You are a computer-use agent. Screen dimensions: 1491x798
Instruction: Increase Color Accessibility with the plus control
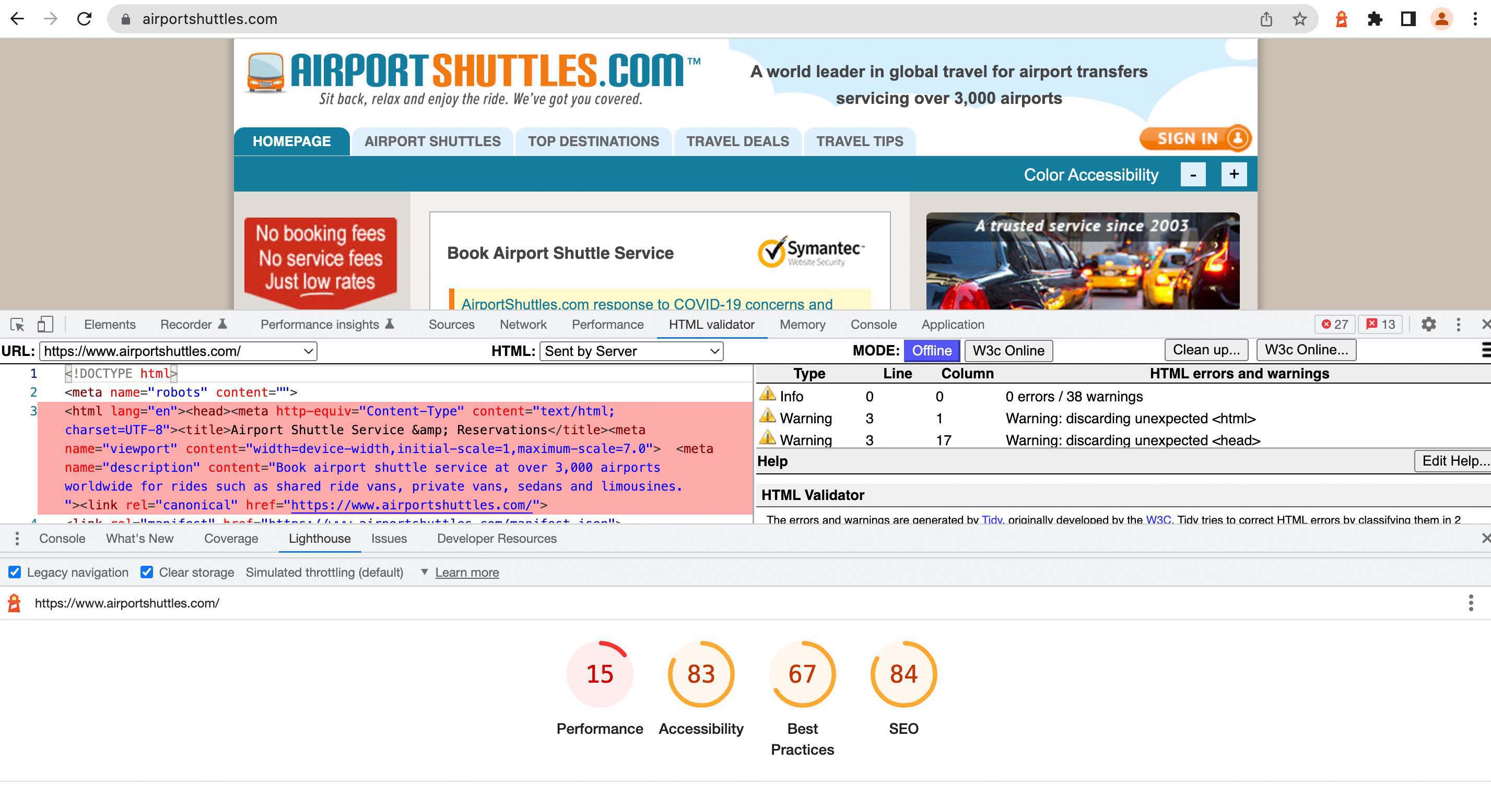pyautogui.click(x=1234, y=174)
